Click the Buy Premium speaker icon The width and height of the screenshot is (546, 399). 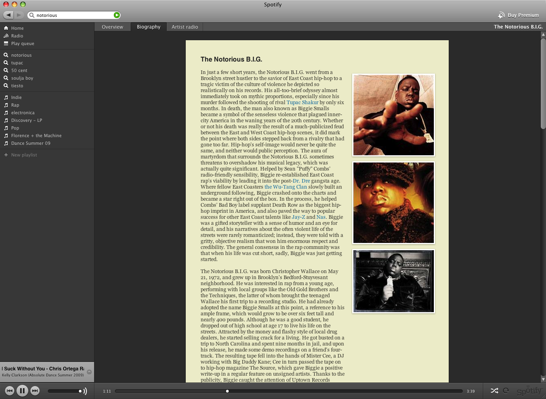tap(501, 15)
